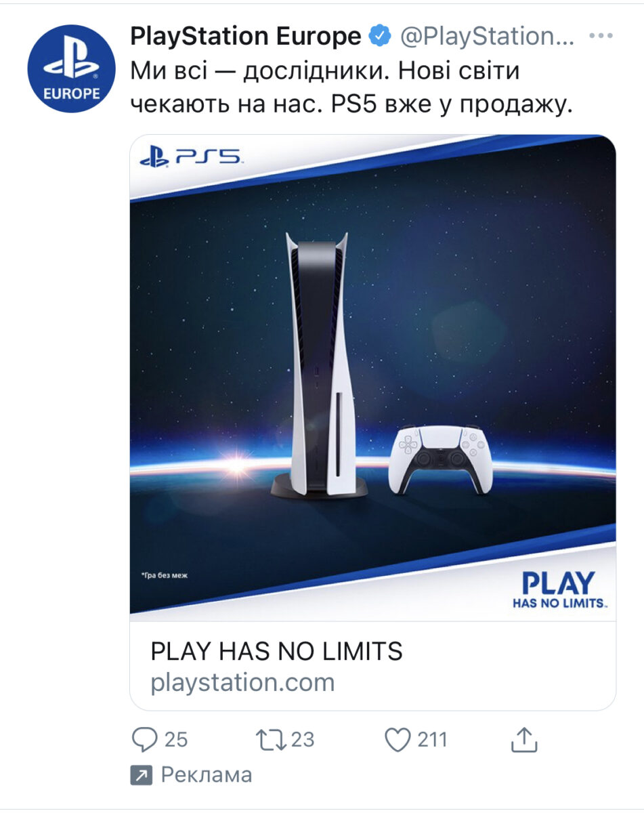Click the @PlayStation handle text

tap(487, 37)
